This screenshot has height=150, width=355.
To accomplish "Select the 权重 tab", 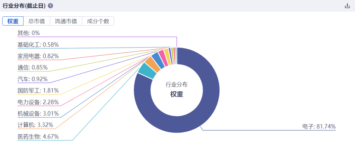I will coord(13,21).
